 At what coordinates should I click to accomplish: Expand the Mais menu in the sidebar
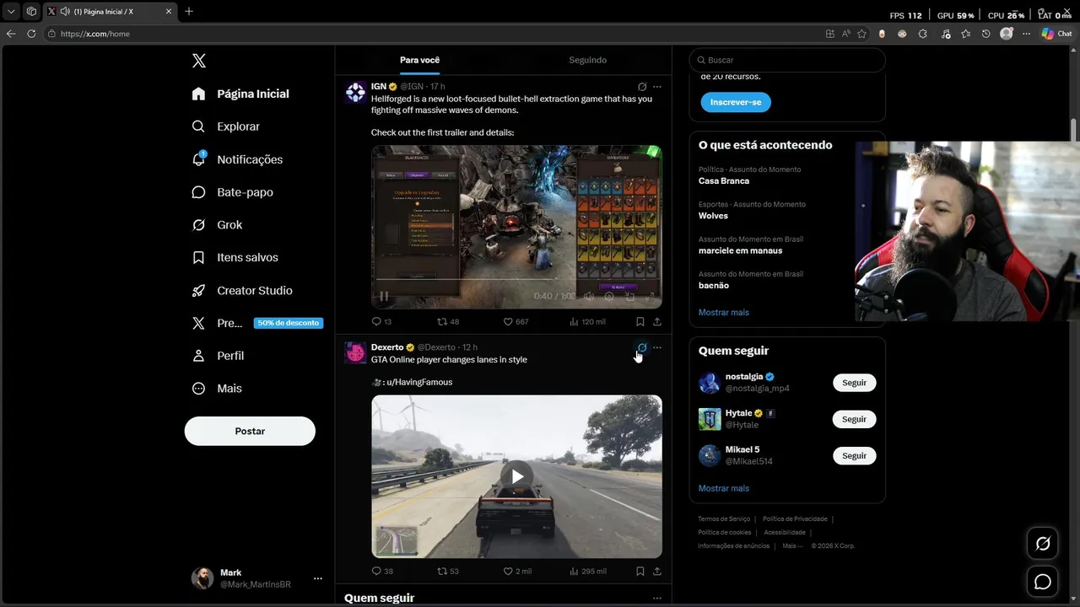click(217, 389)
